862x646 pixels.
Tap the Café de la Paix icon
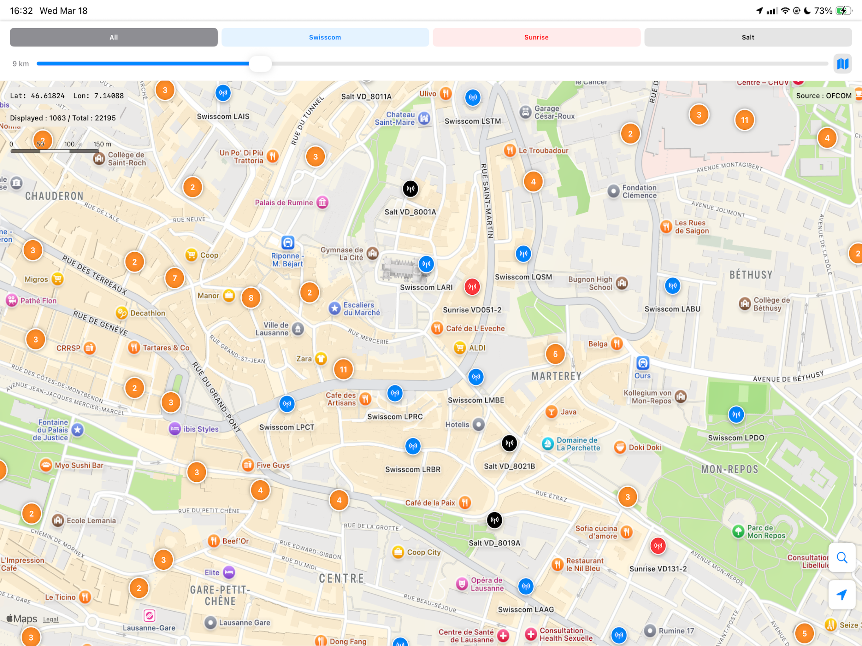tap(464, 502)
